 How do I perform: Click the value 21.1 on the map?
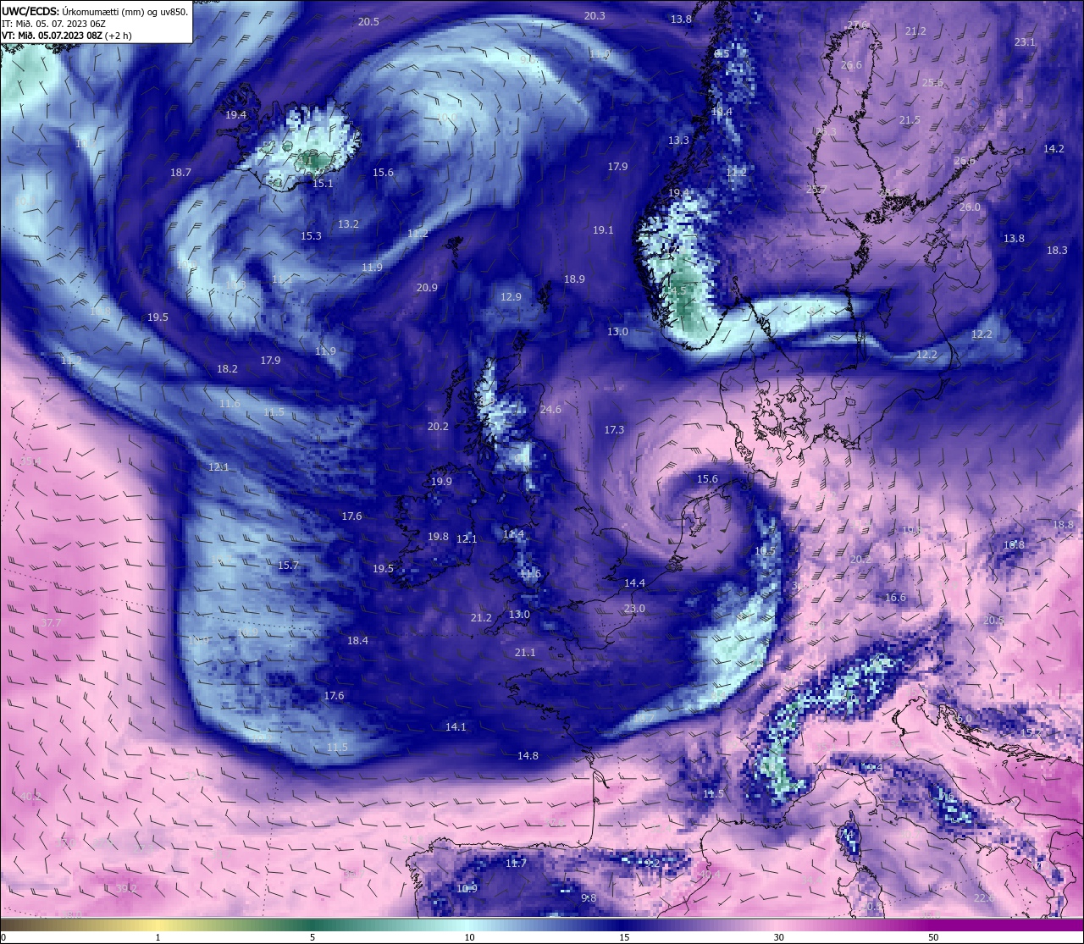tap(525, 653)
